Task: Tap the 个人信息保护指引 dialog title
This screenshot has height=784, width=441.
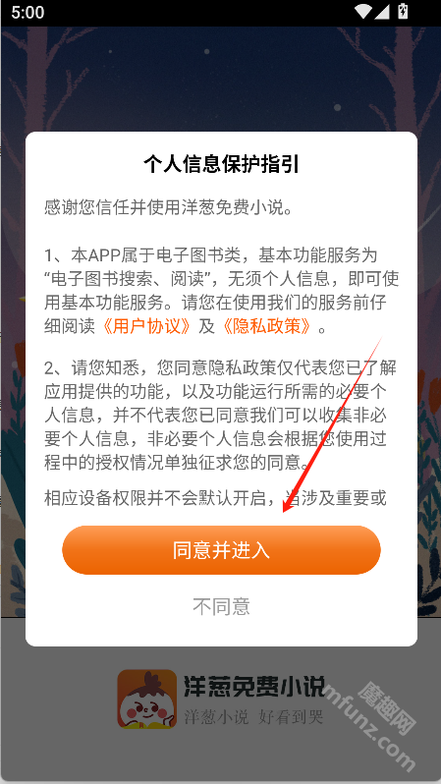Action: point(221,164)
